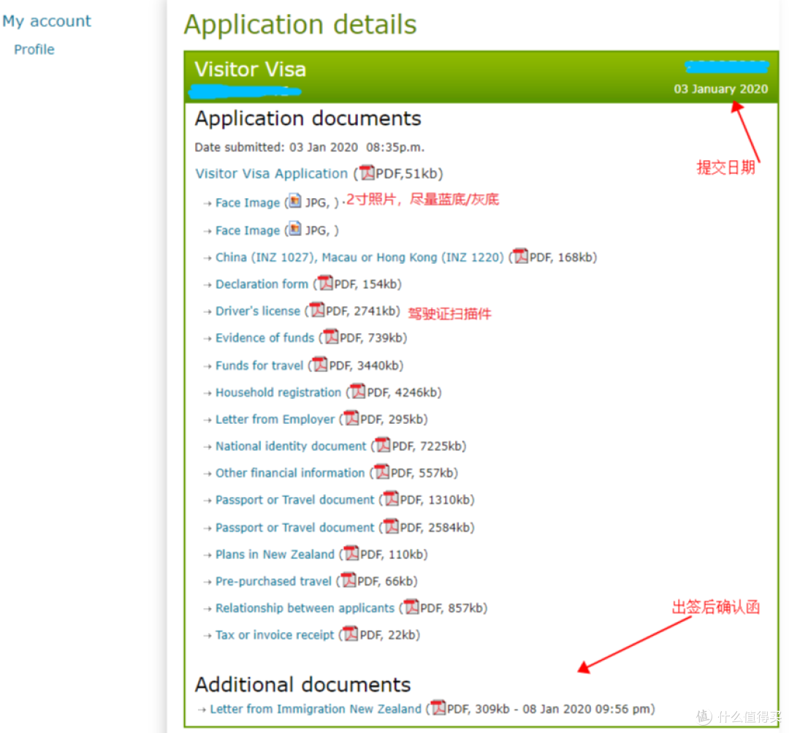Image resolution: width=789 pixels, height=733 pixels.
Task: Click the PDF icon beside Tax or invoice receipt
Action: [x=351, y=634]
